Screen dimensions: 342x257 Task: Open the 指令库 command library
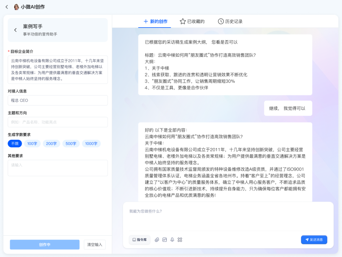(139, 240)
